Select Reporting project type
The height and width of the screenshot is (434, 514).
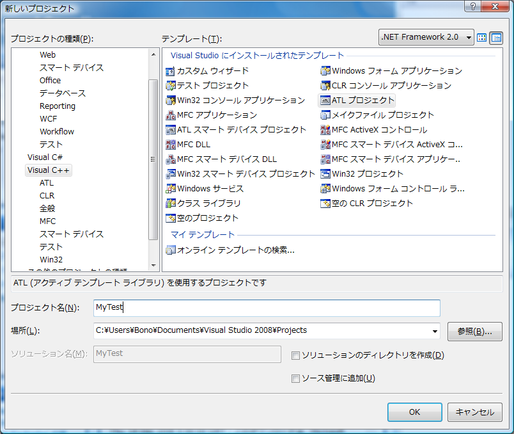[58, 106]
